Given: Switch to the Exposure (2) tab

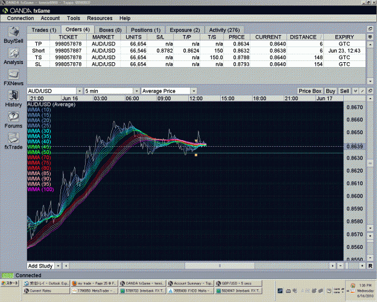Looking at the screenshot, I should point(185,30).
